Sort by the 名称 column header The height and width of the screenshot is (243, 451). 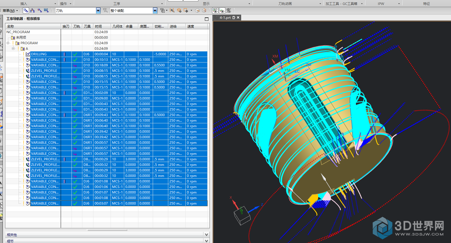(33, 26)
